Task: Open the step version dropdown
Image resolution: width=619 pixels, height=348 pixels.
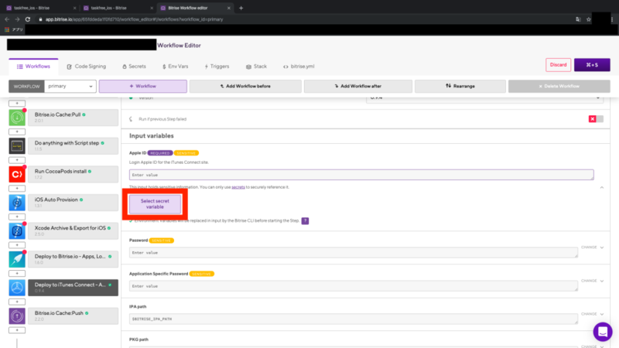Action: click(485, 98)
